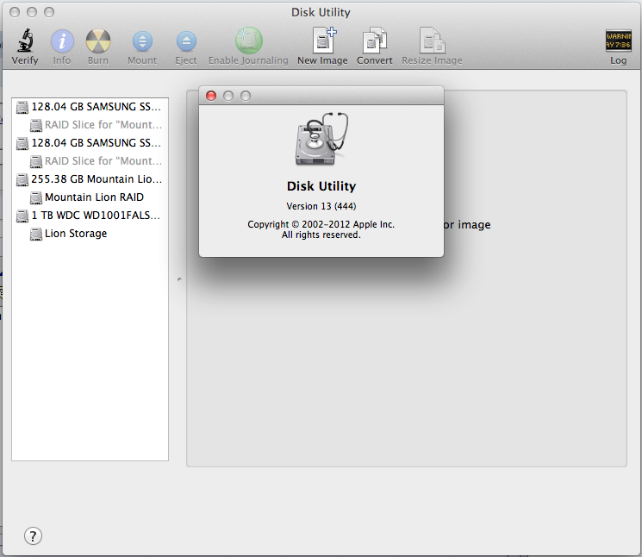The height and width of the screenshot is (557, 642).
Task: Open the help question mark button
Action: [33, 535]
